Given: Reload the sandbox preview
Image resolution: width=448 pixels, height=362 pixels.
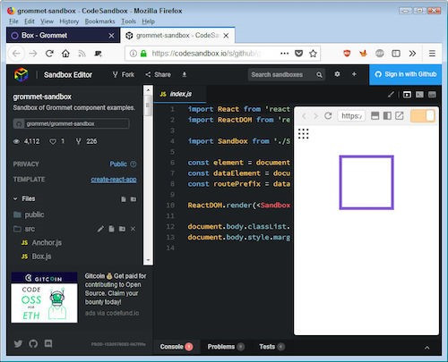Looking at the screenshot, I should tap(328, 115).
